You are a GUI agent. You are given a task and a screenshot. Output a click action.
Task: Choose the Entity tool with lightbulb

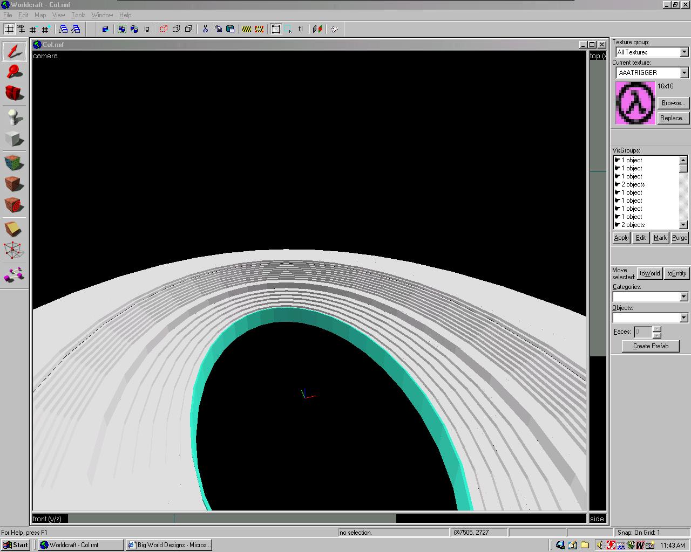[x=14, y=117]
